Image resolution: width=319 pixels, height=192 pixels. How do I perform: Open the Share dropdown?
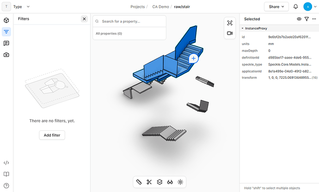pyautogui.click(x=276, y=7)
